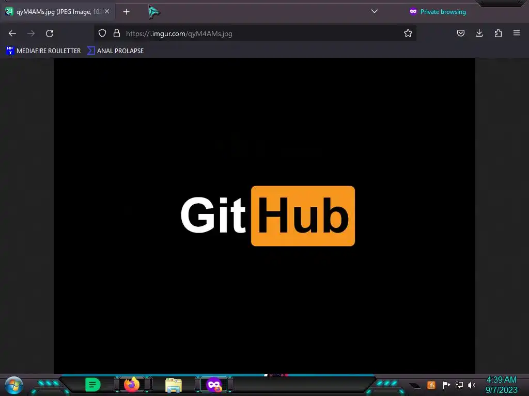Open File Explorer from taskbar
The image size is (529, 396).
tap(174, 385)
